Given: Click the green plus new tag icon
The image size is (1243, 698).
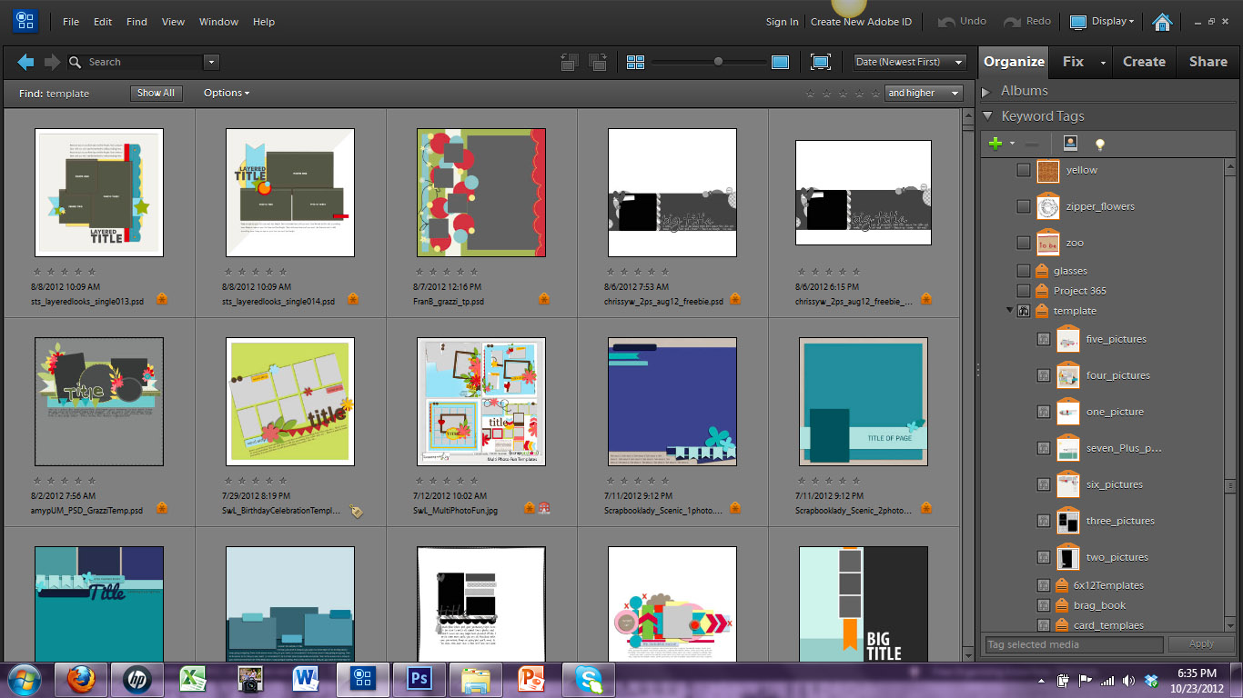Looking at the screenshot, I should pyautogui.click(x=995, y=144).
